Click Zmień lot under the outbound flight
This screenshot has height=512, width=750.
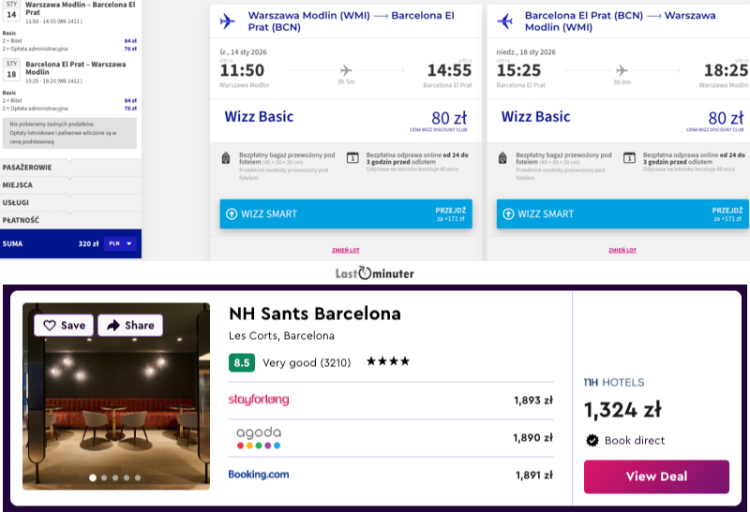(x=345, y=250)
